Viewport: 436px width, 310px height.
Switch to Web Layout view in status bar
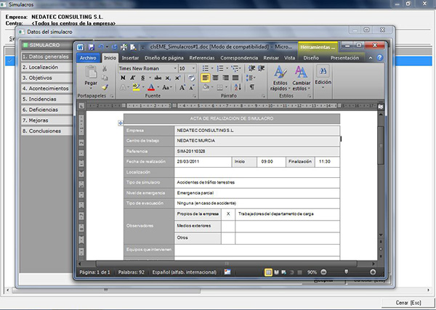[x=284, y=272]
